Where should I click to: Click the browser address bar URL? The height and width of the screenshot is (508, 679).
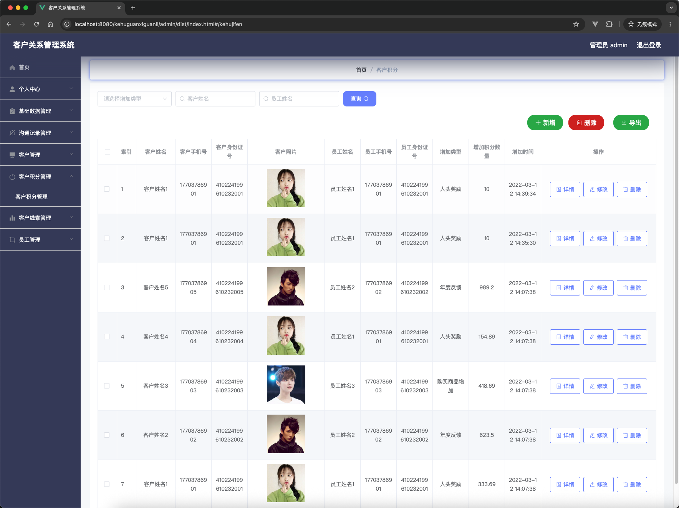coord(158,24)
